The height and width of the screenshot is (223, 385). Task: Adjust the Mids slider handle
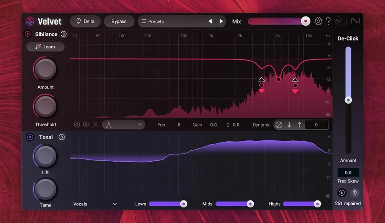coord(250,204)
